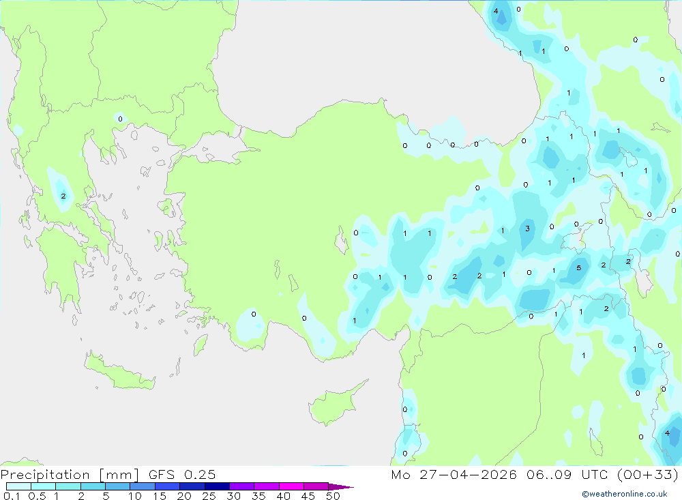The width and height of the screenshot is (682, 500).
Task: Click the 45–50 mm legend color swatch
Action: pyautogui.click(x=316, y=486)
